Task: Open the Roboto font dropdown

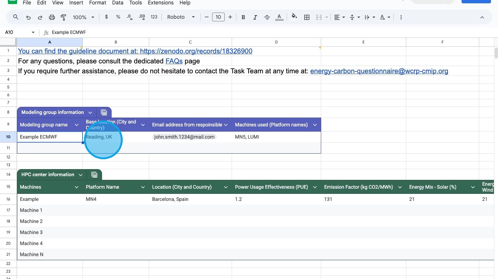Action: click(x=181, y=17)
